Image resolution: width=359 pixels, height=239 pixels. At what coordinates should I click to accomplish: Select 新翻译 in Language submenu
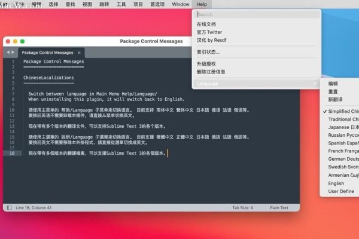tap(339, 100)
